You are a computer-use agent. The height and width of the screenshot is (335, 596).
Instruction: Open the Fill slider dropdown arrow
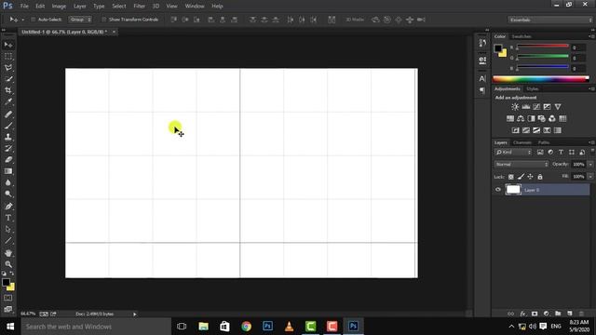(590, 177)
